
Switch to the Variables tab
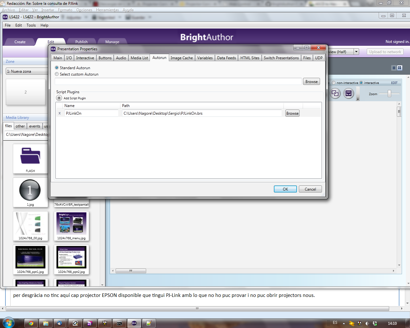[205, 58]
